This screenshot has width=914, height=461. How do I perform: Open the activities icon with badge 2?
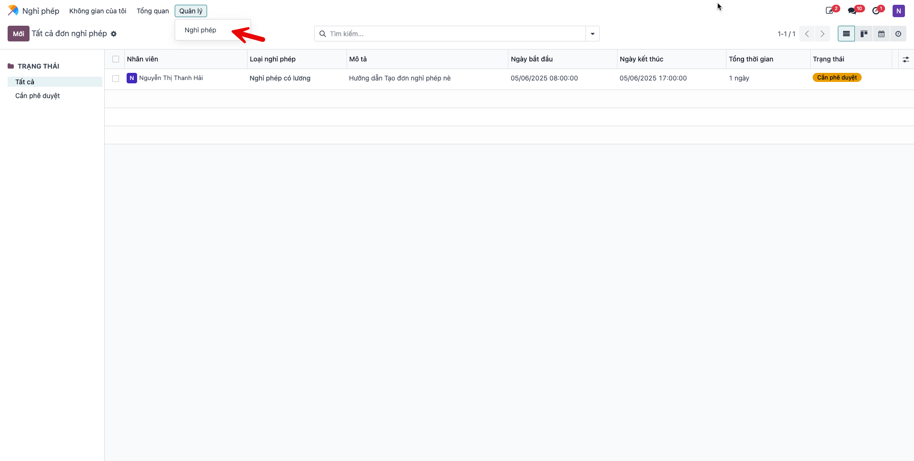(832, 10)
